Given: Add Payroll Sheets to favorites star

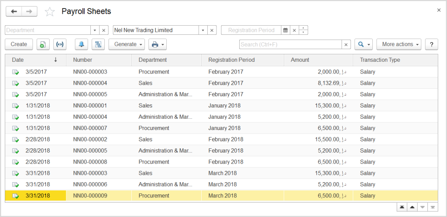Looking at the screenshot, I should [x=50, y=12].
